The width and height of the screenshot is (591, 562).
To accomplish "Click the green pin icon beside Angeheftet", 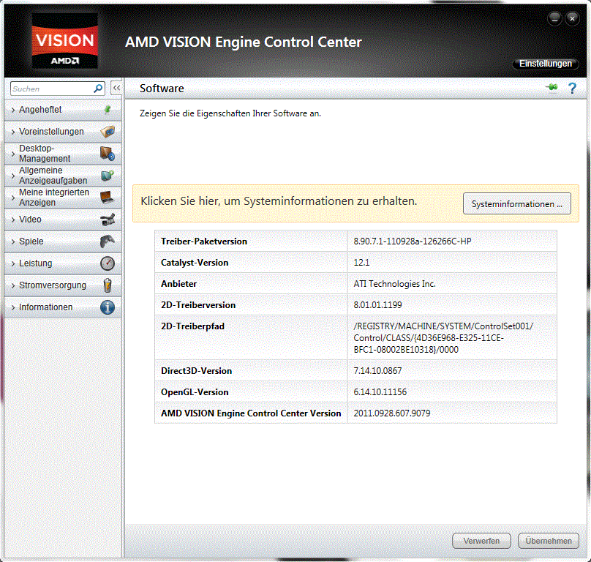I will [x=108, y=109].
